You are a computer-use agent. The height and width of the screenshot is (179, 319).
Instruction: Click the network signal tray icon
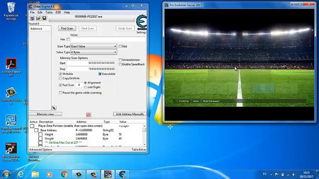288,175
